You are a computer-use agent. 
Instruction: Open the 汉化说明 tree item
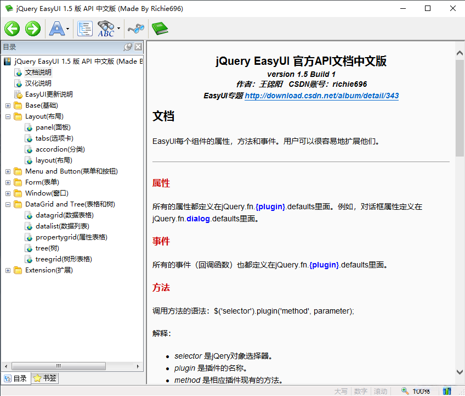coord(38,83)
